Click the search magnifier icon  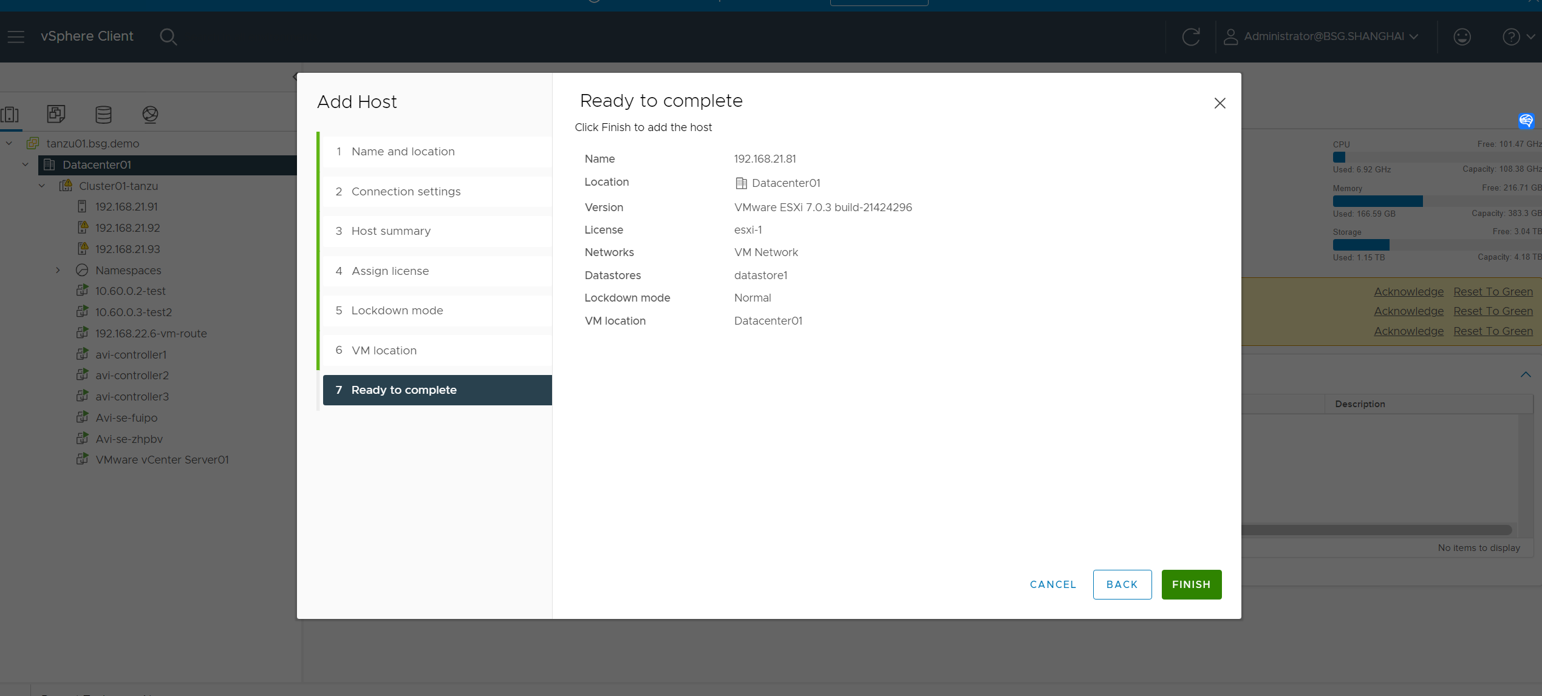tap(168, 36)
